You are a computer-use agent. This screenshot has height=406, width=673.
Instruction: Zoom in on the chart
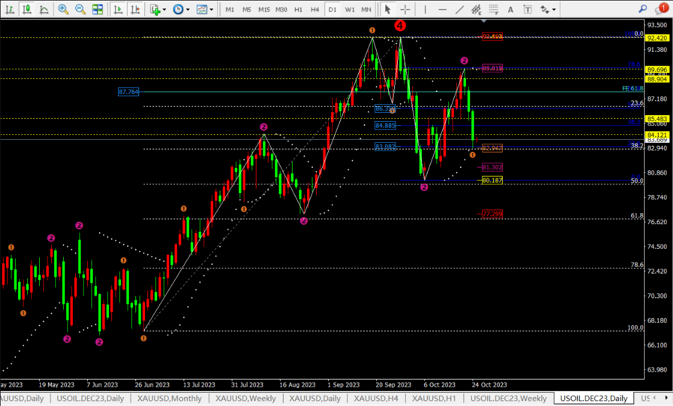coord(63,9)
